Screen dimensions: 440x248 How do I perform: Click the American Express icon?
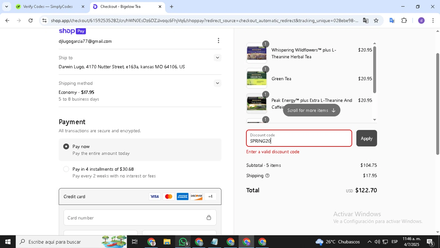(x=182, y=196)
